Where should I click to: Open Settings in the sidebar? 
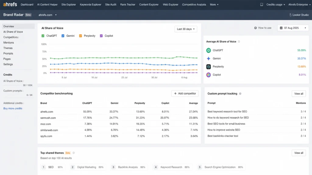pos(8,64)
